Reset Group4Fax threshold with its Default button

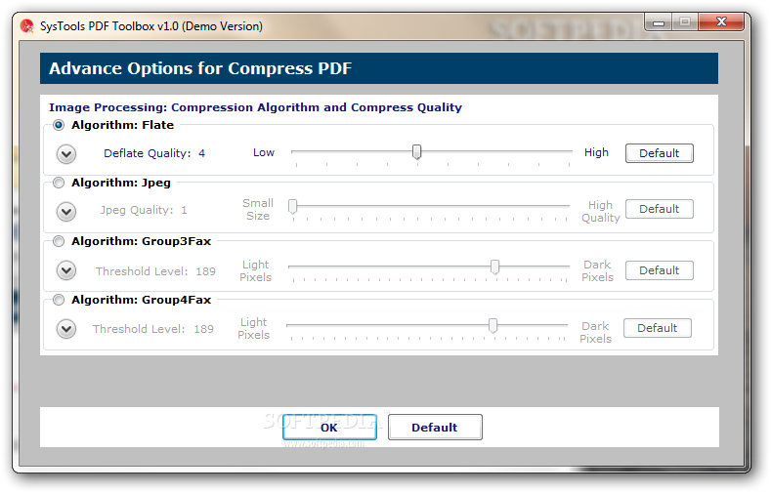[x=658, y=328]
